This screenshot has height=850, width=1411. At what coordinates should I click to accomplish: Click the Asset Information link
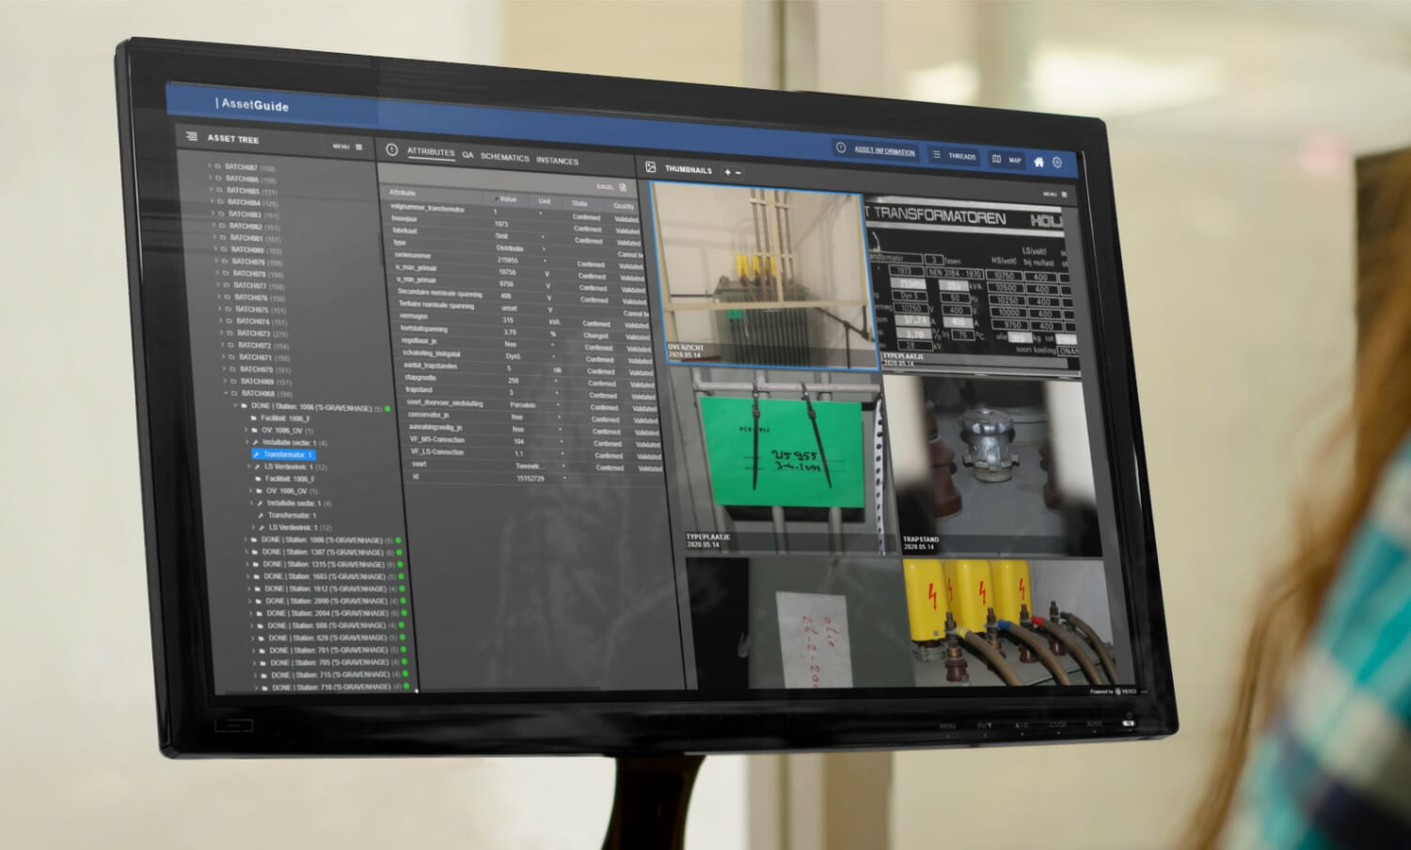tap(883, 150)
